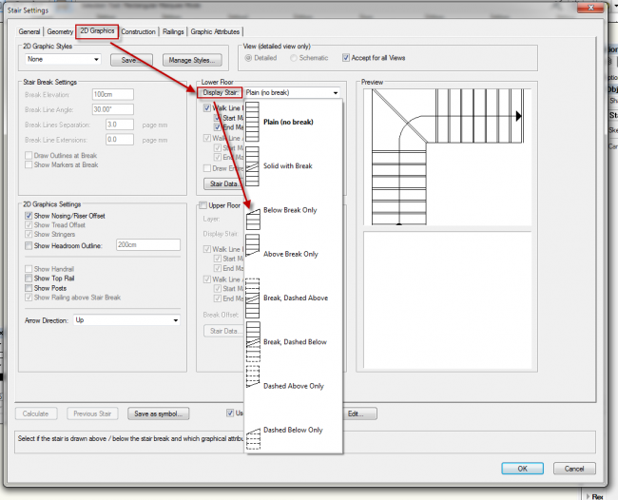
Task: Click the Manage Styles button
Action: (x=190, y=60)
